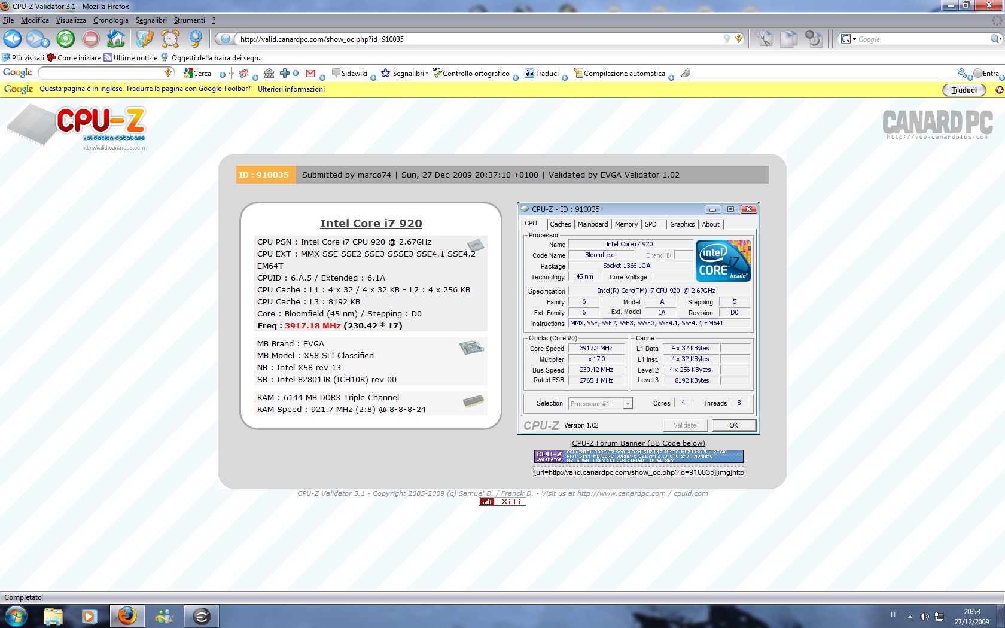The height and width of the screenshot is (628, 1005).
Task: Click the BB code forum banner text field
Action: click(638, 472)
